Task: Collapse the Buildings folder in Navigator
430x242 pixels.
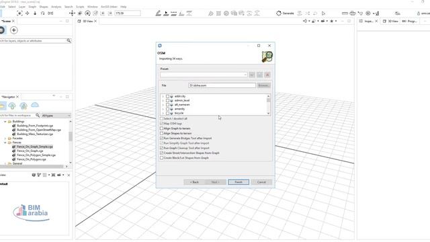Action: [x=5, y=122]
